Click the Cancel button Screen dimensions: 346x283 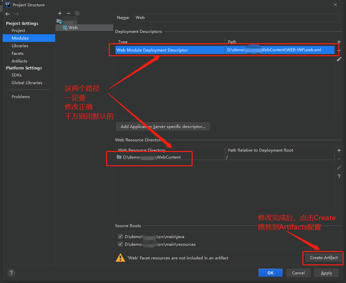(x=298, y=273)
